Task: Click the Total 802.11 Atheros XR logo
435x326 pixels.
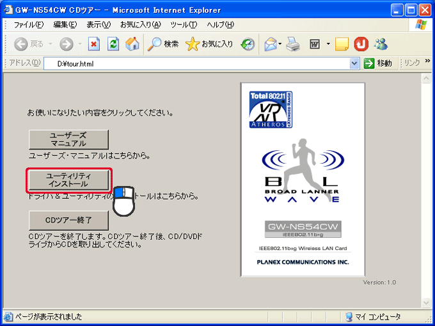Action: tap(271, 110)
